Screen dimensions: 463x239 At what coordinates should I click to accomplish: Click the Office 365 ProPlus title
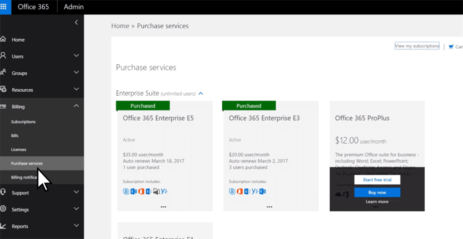tap(363, 118)
